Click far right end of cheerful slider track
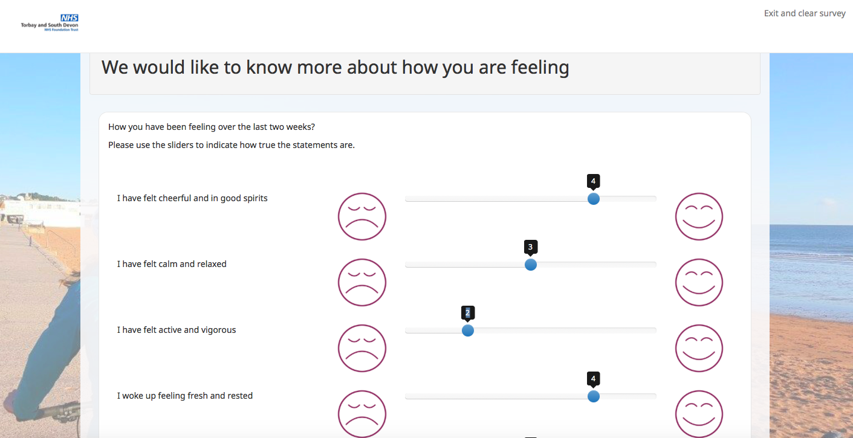The width and height of the screenshot is (853, 438). (654, 199)
